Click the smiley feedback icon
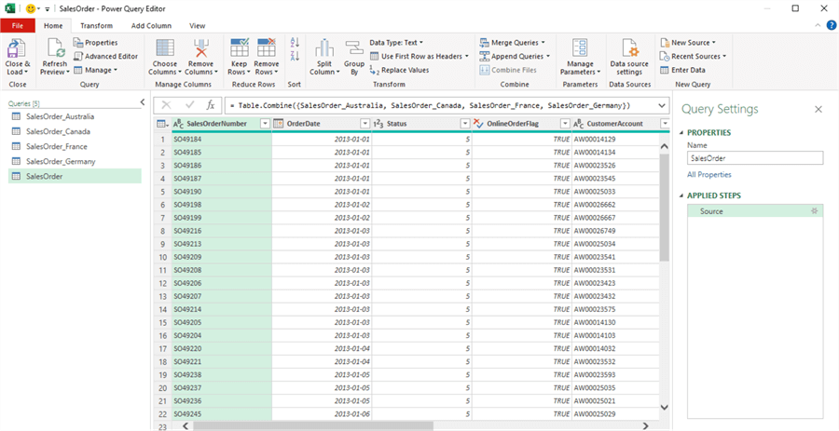 30,8
